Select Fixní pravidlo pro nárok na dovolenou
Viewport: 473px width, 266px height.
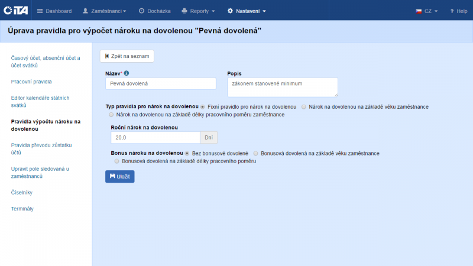(203, 106)
